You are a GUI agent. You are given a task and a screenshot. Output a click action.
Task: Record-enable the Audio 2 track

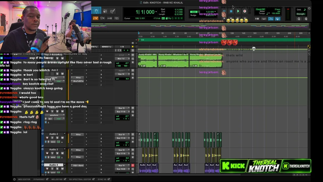coord(47,138)
